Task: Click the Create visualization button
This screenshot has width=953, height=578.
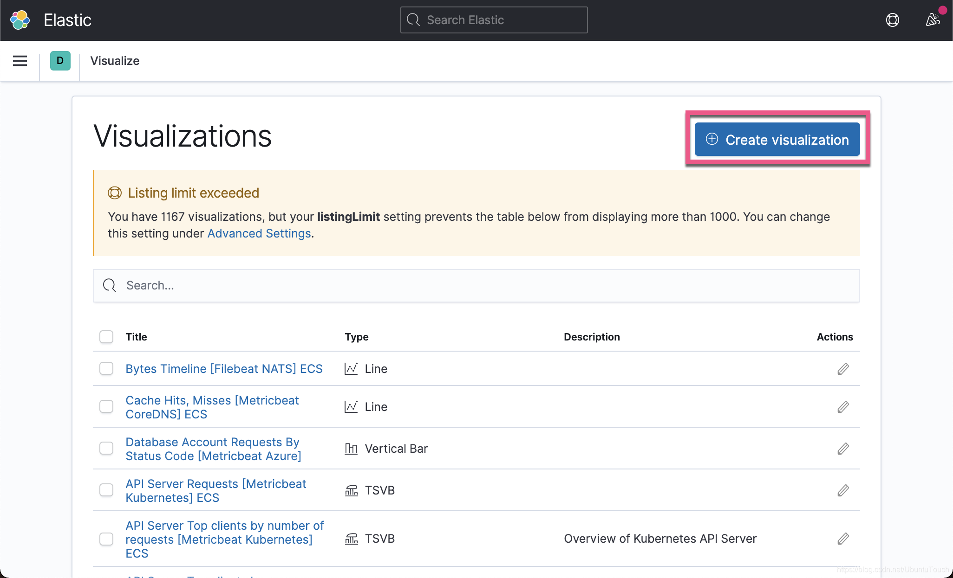Action: pyautogui.click(x=777, y=140)
